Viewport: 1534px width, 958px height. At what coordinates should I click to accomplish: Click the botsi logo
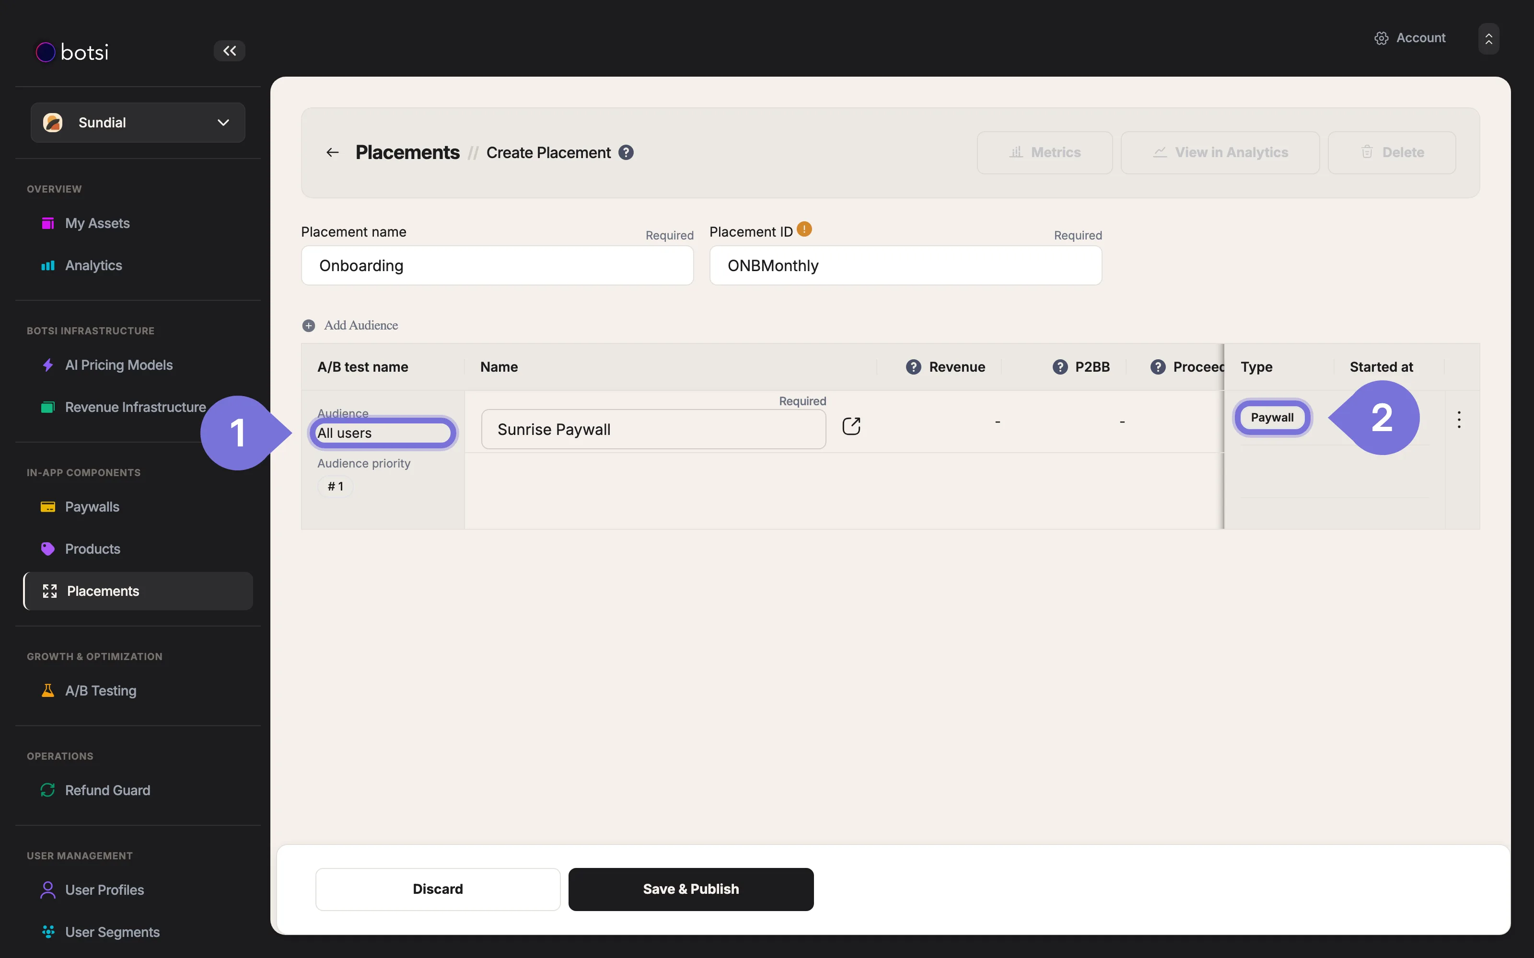click(72, 52)
